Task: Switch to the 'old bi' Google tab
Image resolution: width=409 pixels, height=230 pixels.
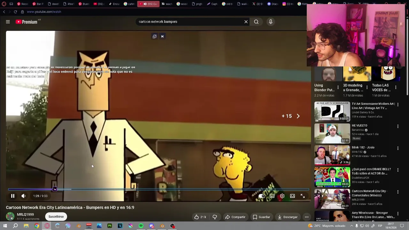Action: click(x=227, y=4)
